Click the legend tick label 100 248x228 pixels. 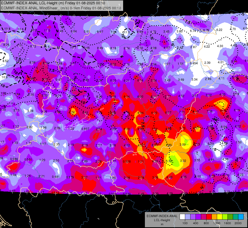pos(185,223)
